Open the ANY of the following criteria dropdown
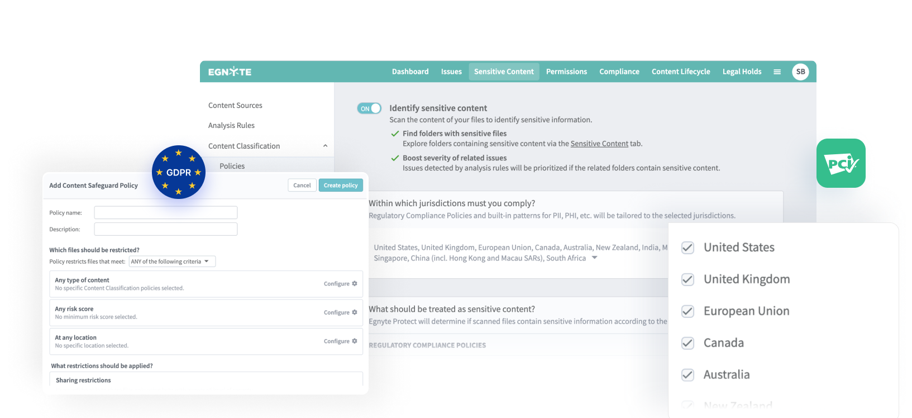The height and width of the screenshot is (418, 912). (x=172, y=262)
